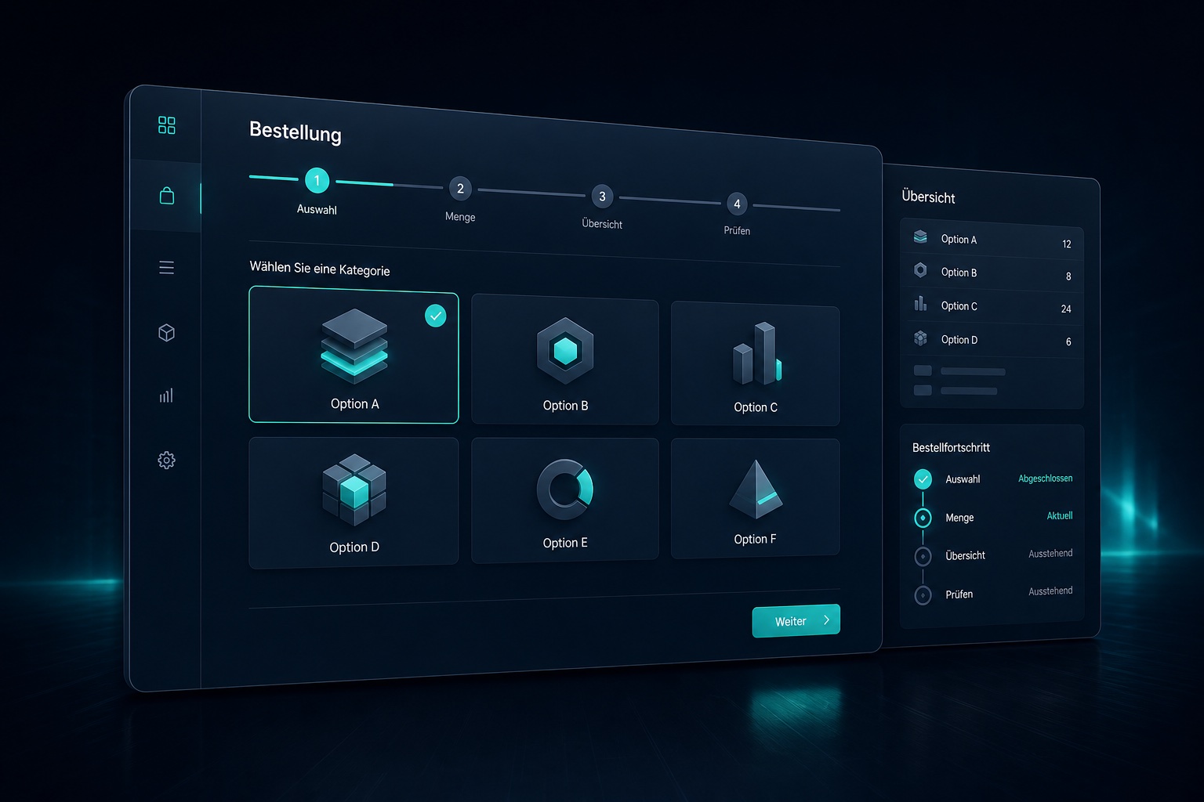This screenshot has width=1204, height=802.
Task: Click the 'Abgeschlossen' status text
Action: pyautogui.click(x=1046, y=479)
